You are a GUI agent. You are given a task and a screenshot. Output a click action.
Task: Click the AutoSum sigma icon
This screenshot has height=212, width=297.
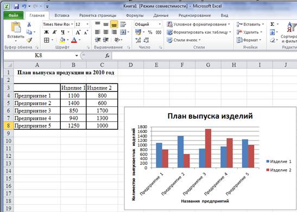[272, 24]
